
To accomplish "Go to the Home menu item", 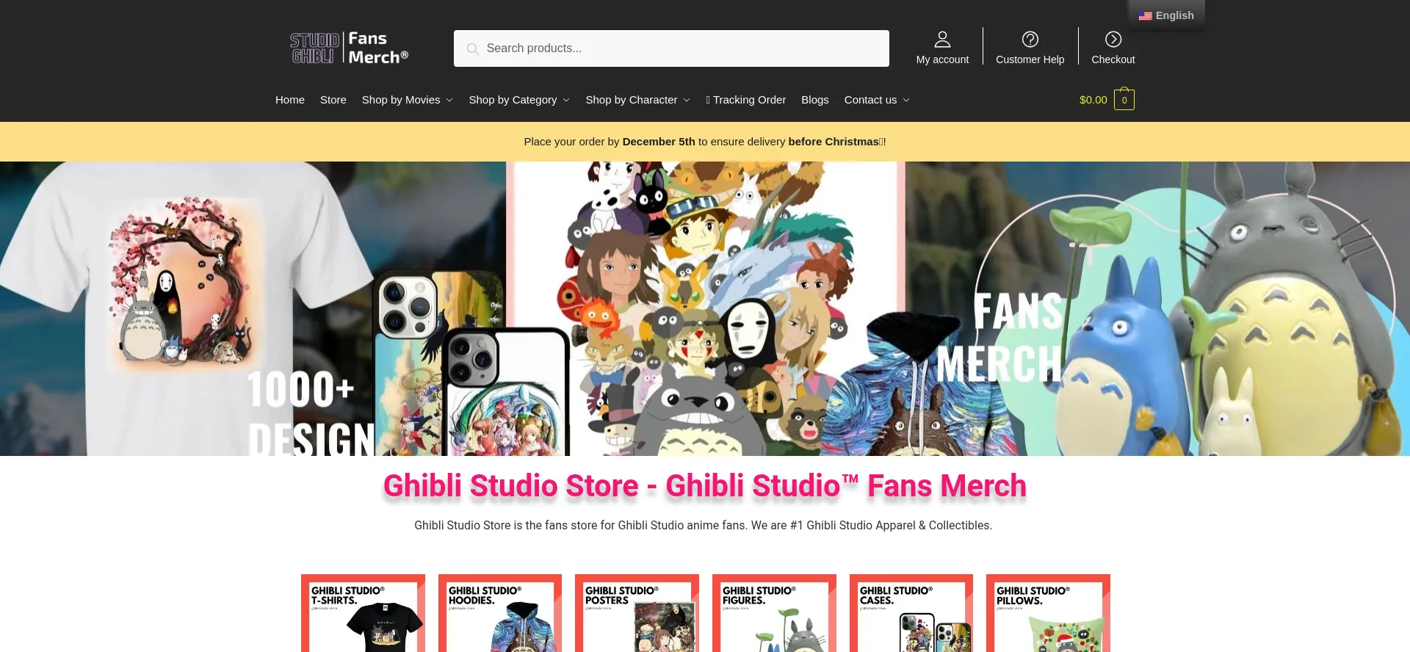I will pyautogui.click(x=290, y=100).
